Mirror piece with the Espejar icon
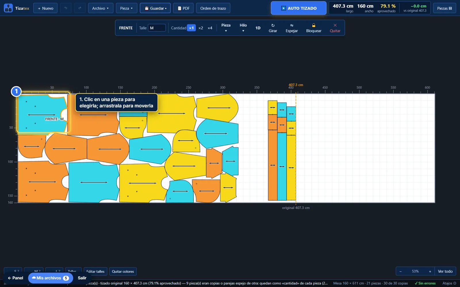This screenshot has width=460, height=287. pos(292,28)
